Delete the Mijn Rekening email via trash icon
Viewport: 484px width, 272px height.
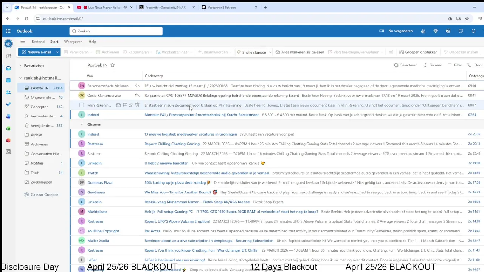click(x=137, y=105)
